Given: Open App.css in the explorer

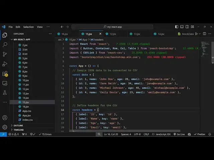Looking at the screenshot, I should (27, 111).
